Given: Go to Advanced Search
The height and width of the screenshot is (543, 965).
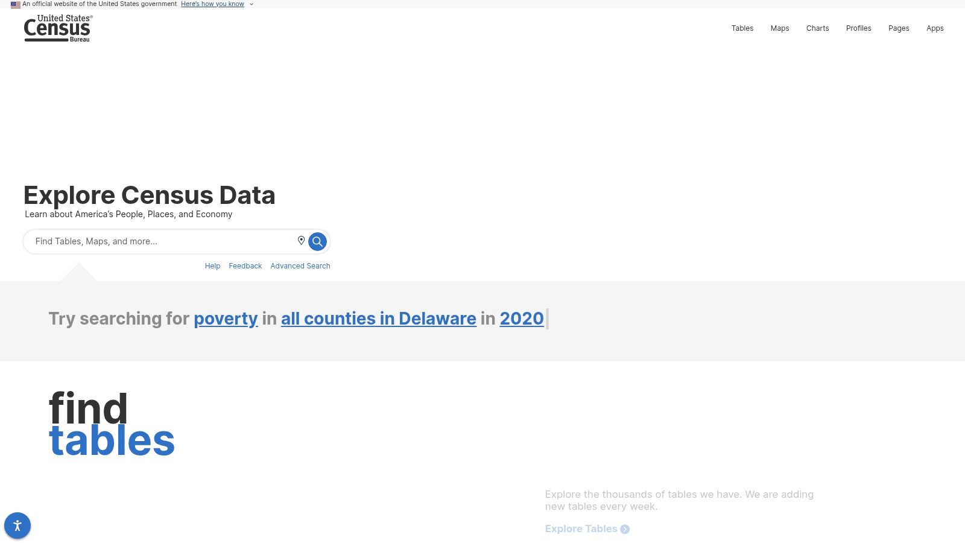Looking at the screenshot, I should tap(300, 266).
